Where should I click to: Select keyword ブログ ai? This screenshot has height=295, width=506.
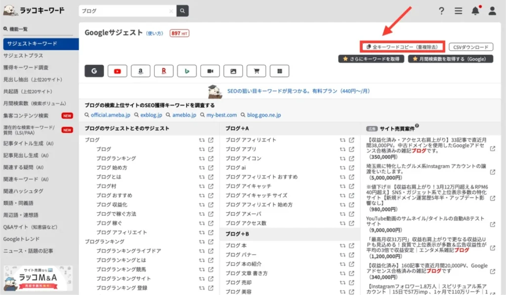(236, 167)
